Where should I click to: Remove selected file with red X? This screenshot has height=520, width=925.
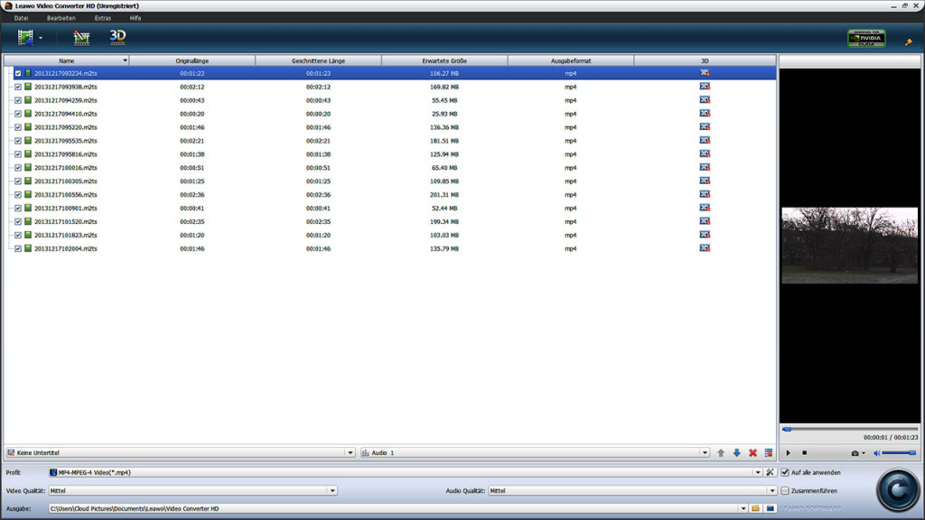(752, 452)
